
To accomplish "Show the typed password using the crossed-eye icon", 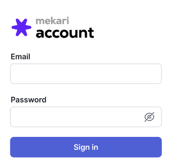I will point(149,117).
